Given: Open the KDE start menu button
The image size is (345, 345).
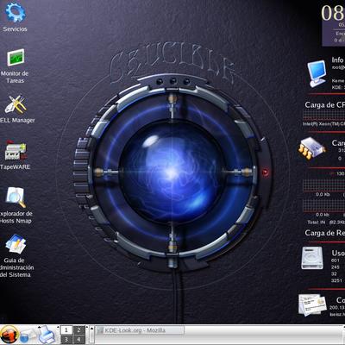Looking at the screenshot, I should (9, 335).
